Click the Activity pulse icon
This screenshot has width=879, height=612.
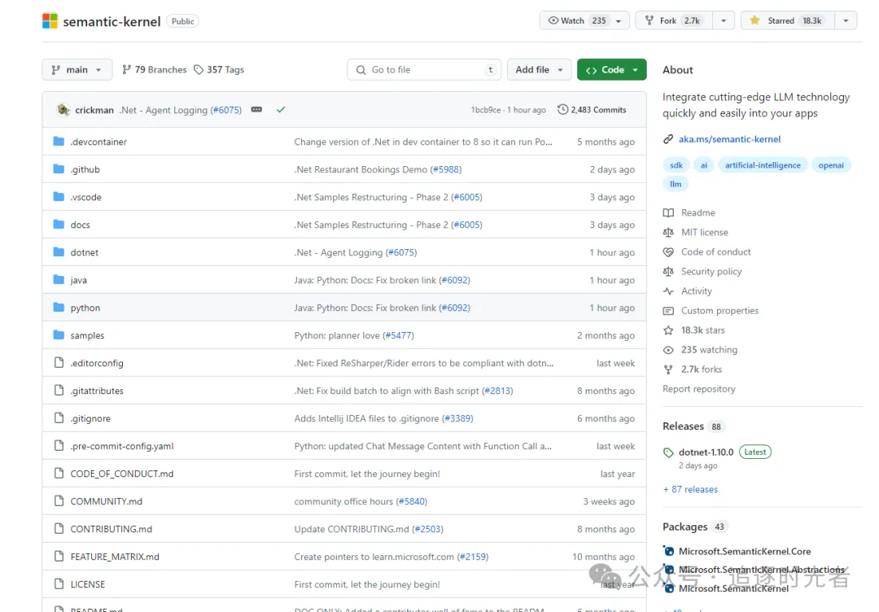(668, 291)
